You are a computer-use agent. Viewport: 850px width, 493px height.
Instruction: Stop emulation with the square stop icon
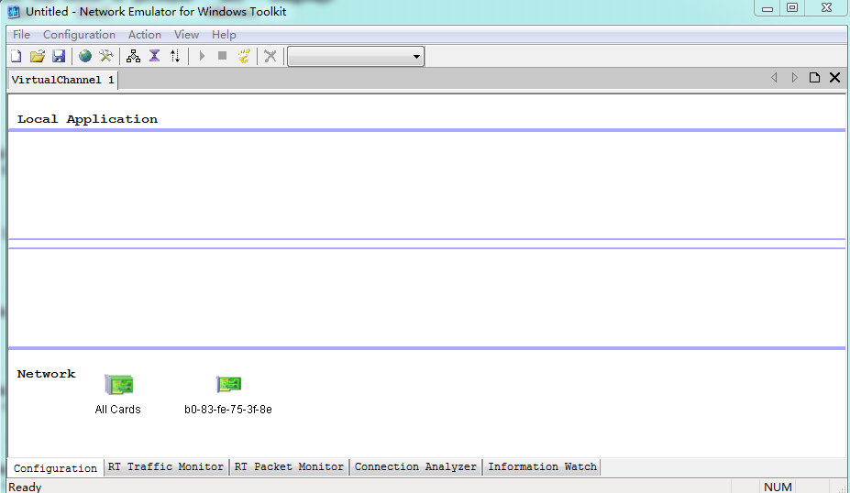pos(222,56)
